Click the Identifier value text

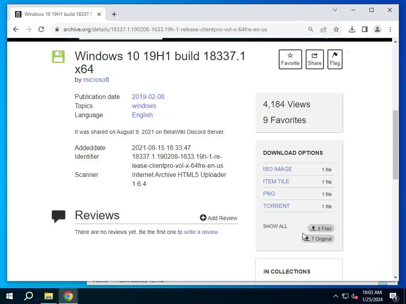click(x=177, y=161)
